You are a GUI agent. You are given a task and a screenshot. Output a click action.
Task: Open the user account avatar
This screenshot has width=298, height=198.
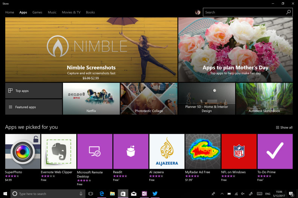[198, 12]
